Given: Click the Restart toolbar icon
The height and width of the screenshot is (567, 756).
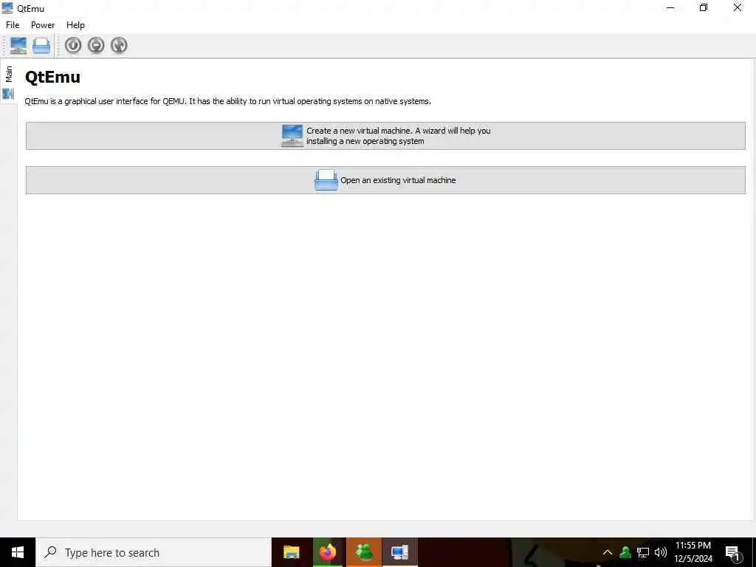Looking at the screenshot, I should [119, 45].
